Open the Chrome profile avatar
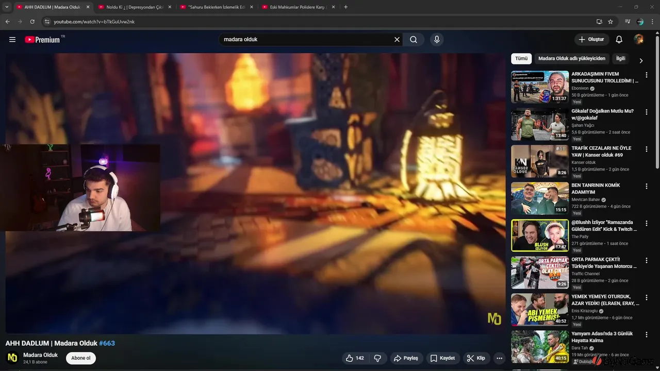This screenshot has height=371, width=660. pyautogui.click(x=640, y=22)
